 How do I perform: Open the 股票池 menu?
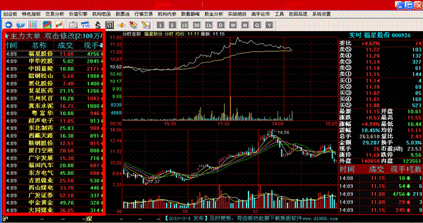(123, 14)
